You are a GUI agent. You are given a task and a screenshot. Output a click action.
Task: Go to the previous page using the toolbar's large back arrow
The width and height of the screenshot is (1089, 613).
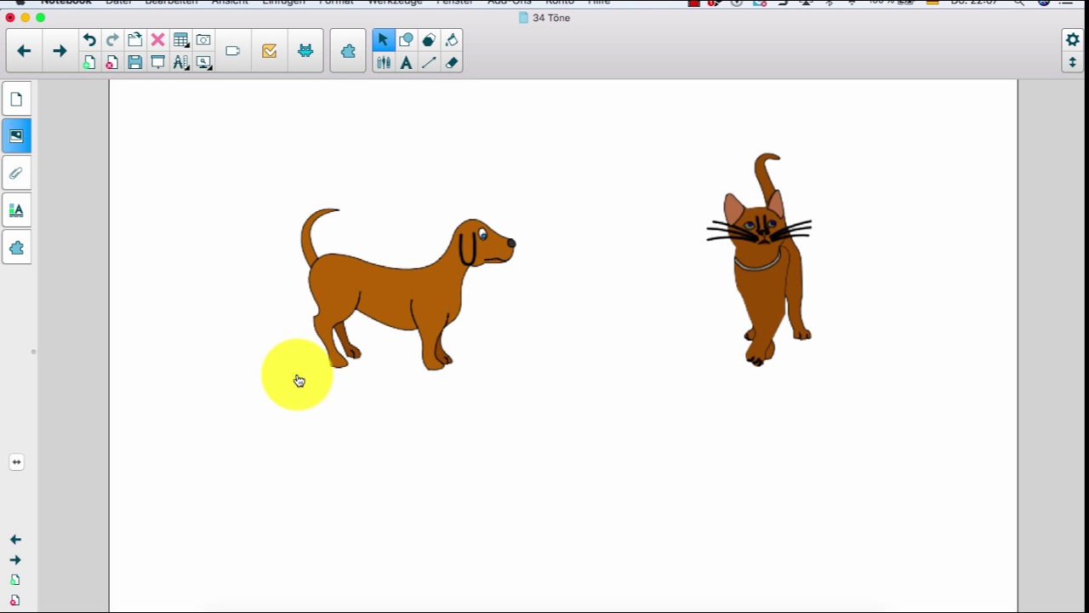(24, 51)
